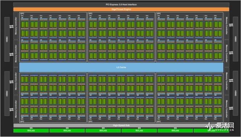Click the topmost left Memory Controller block
This screenshot has height=137, width=241.
[x=16, y=26]
